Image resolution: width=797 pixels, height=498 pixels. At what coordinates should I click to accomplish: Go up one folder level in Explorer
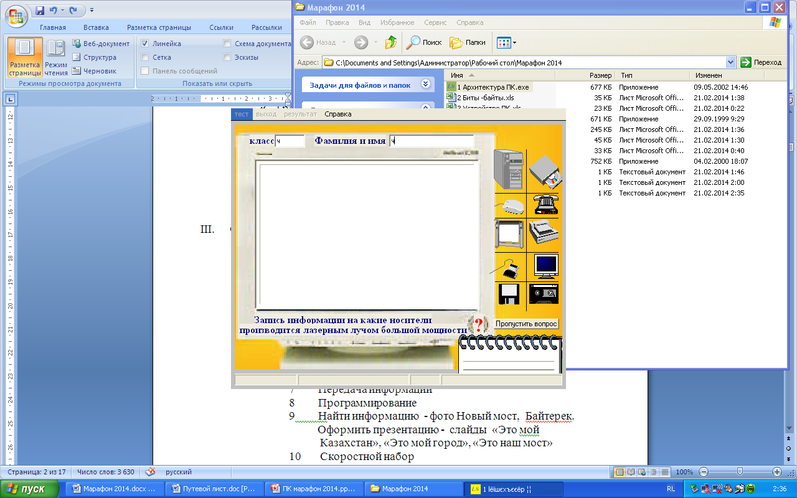[x=391, y=42]
